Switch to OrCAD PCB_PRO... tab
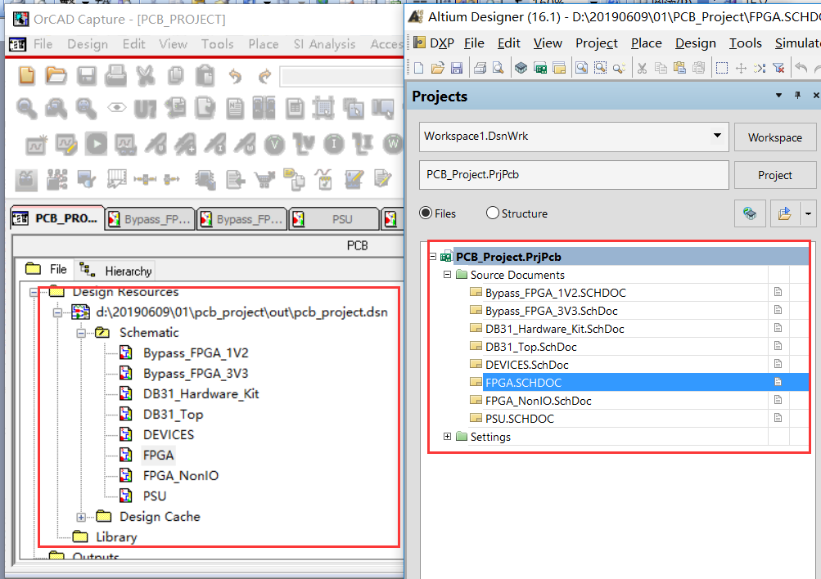Image resolution: width=821 pixels, height=579 pixels. [x=57, y=218]
